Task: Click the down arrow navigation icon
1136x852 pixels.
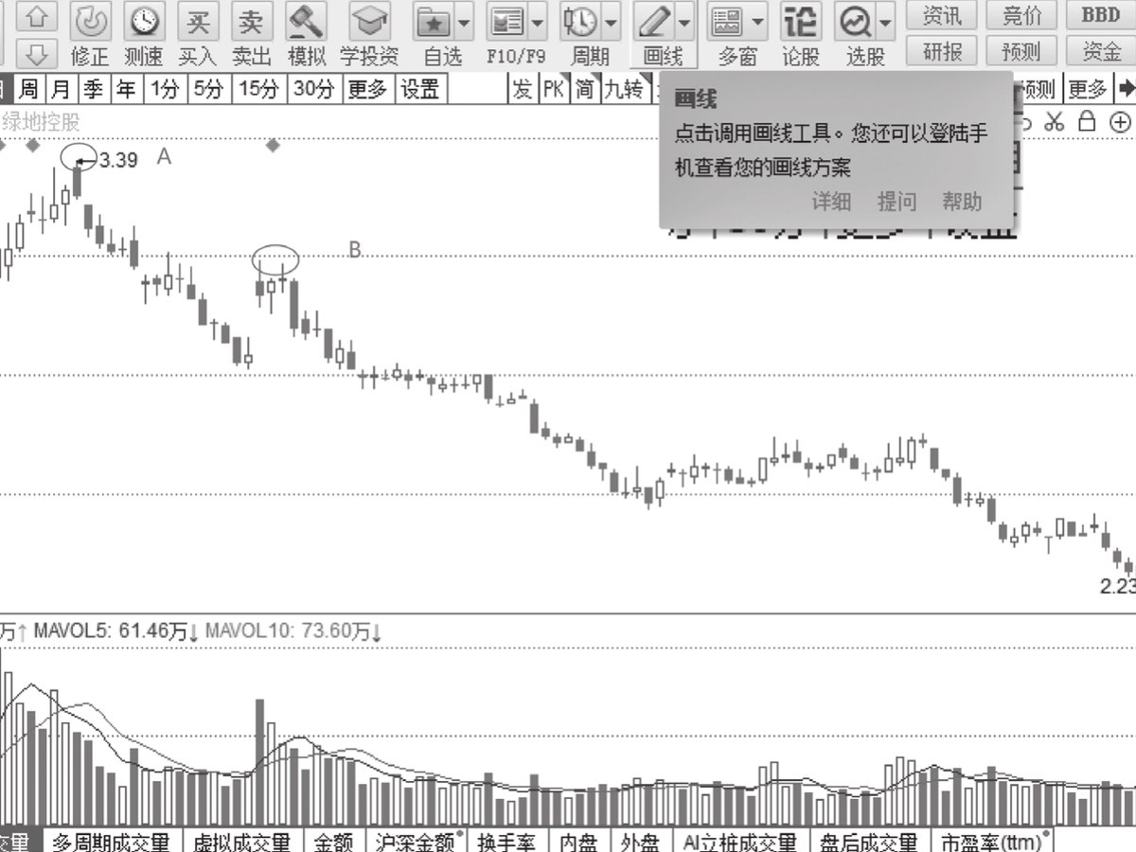Action: click(x=39, y=53)
